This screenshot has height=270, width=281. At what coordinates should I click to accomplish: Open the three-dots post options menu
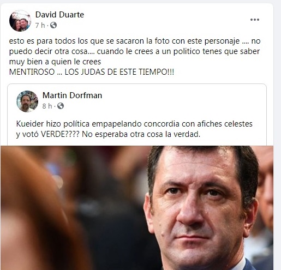coord(255,20)
